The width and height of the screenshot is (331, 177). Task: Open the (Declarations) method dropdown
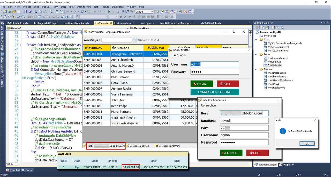coord(250,28)
